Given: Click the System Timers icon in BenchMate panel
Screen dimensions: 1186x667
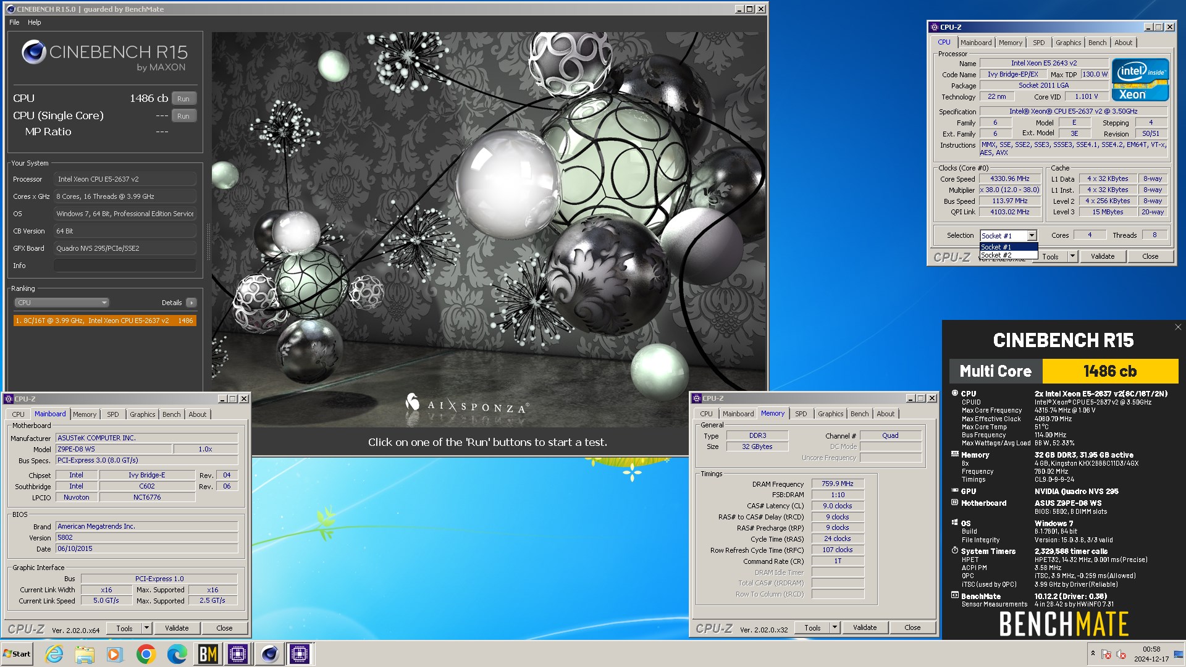Looking at the screenshot, I should pyautogui.click(x=955, y=551).
